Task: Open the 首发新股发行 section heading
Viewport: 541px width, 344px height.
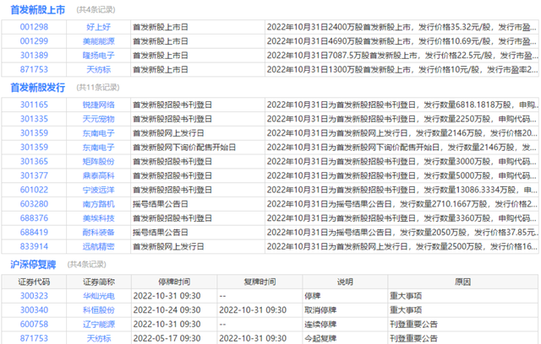Action: [37, 88]
